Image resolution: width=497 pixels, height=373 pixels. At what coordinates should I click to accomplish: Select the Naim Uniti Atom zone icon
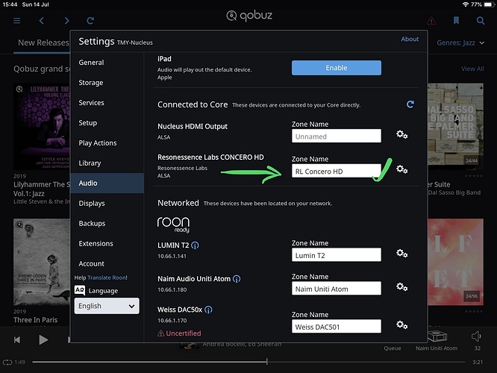(x=437, y=336)
